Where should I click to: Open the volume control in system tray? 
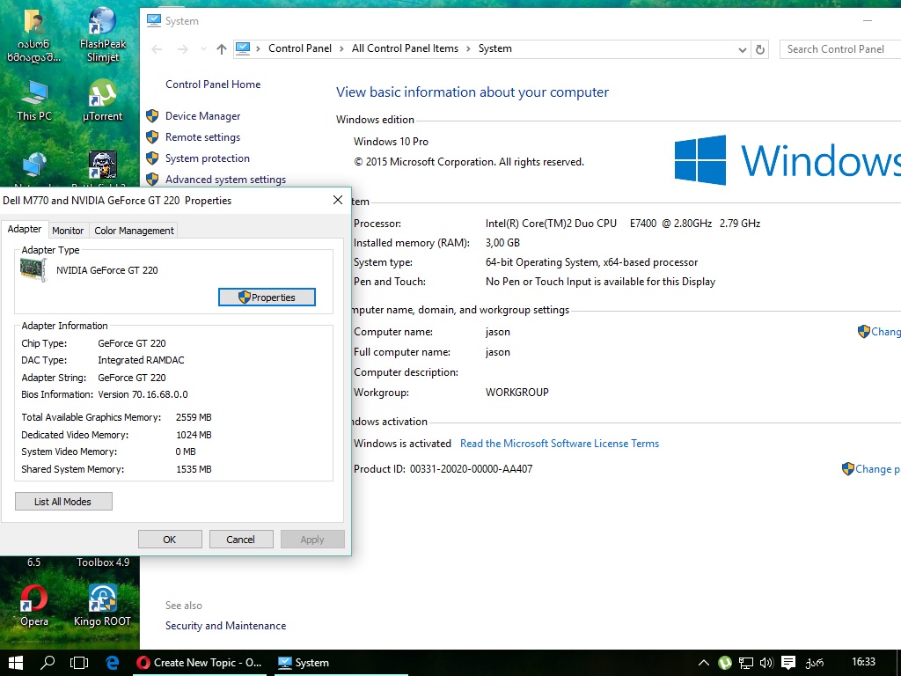(x=766, y=663)
